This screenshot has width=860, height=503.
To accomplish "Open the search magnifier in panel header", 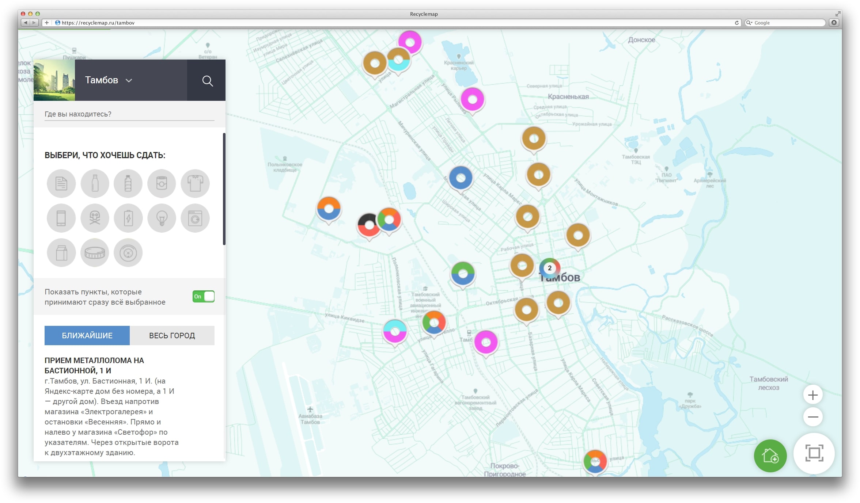I will pos(207,80).
